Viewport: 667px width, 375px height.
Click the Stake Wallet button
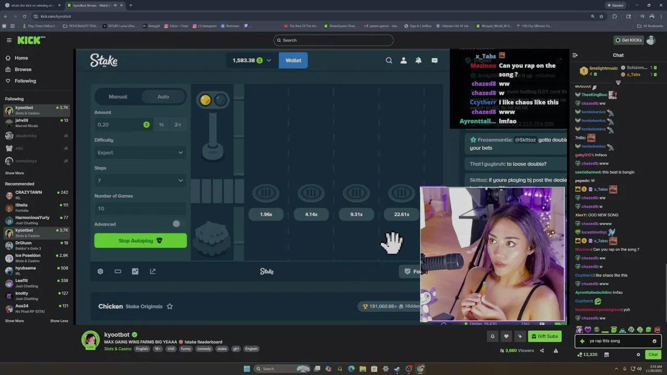click(293, 60)
